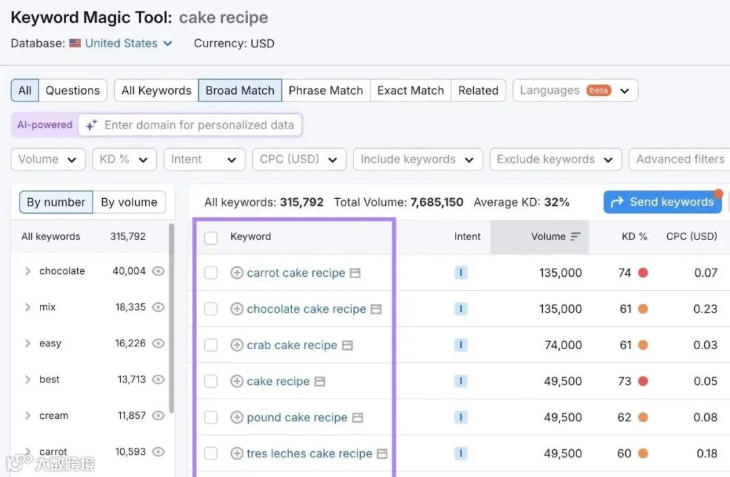Click the Volume column sort icon
The image size is (730, 477).
click(x=575, y=237)
